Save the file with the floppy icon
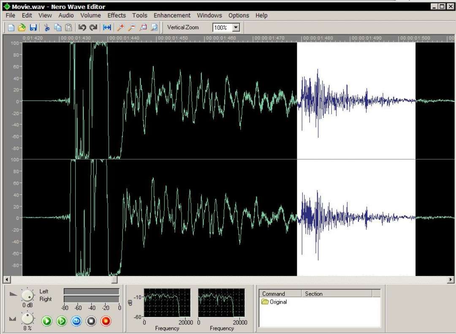 click(33, 27)
